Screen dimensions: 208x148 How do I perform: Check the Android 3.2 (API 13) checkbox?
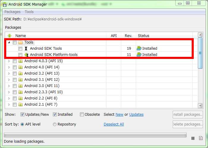click(x=15, y=73)
